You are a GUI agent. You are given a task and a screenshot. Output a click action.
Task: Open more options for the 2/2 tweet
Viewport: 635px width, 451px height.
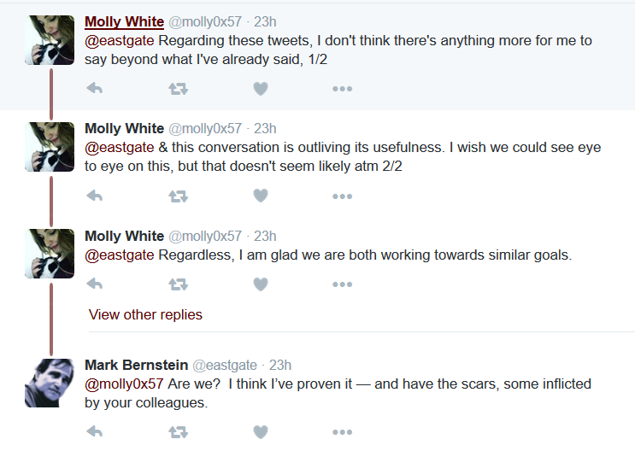(342, 196)
